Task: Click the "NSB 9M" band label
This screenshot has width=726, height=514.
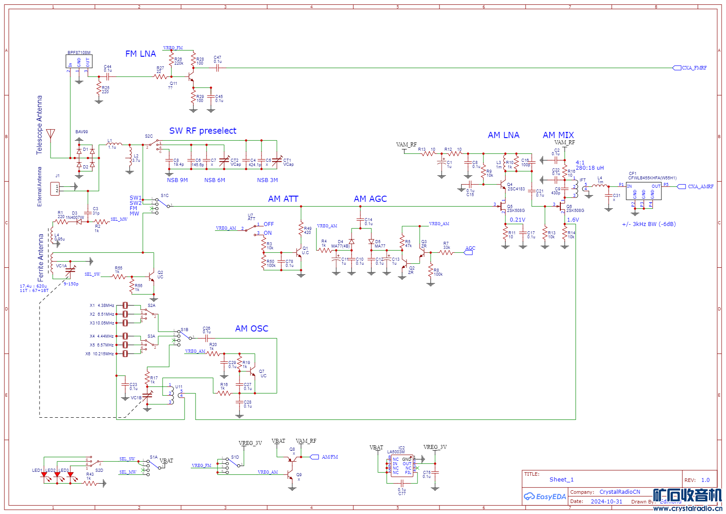Action: (177, 180)
